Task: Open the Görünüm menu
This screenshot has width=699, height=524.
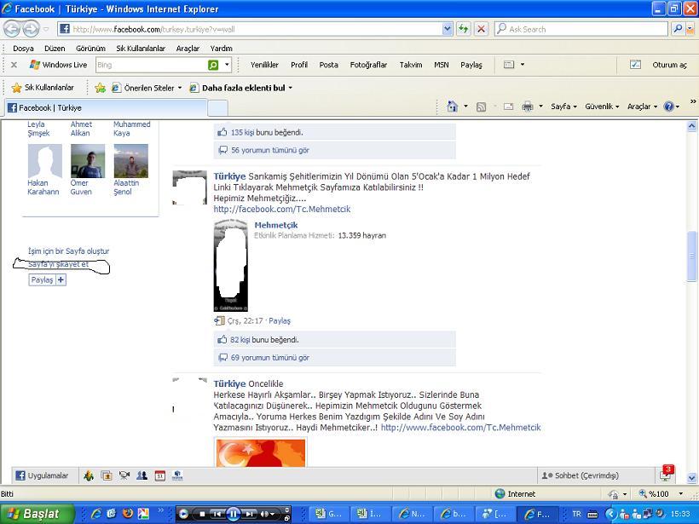Action: click(x=90, y=49)
